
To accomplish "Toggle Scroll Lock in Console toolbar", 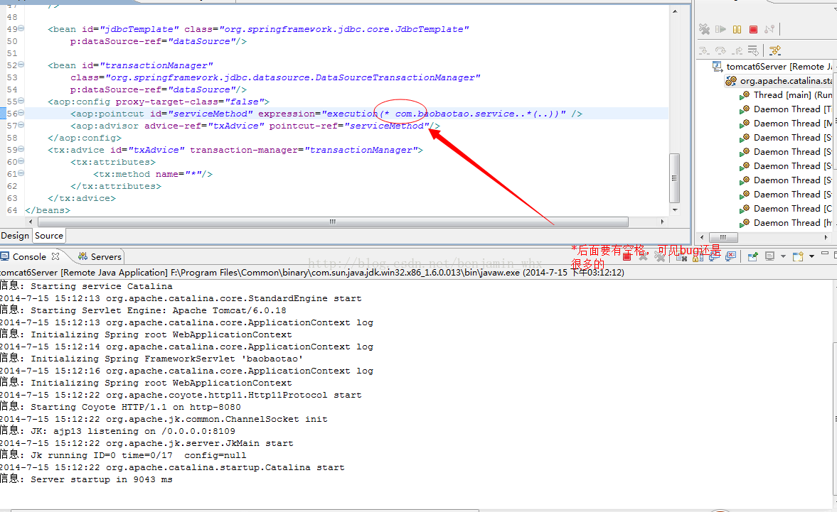I will click(x=698, y=257).
